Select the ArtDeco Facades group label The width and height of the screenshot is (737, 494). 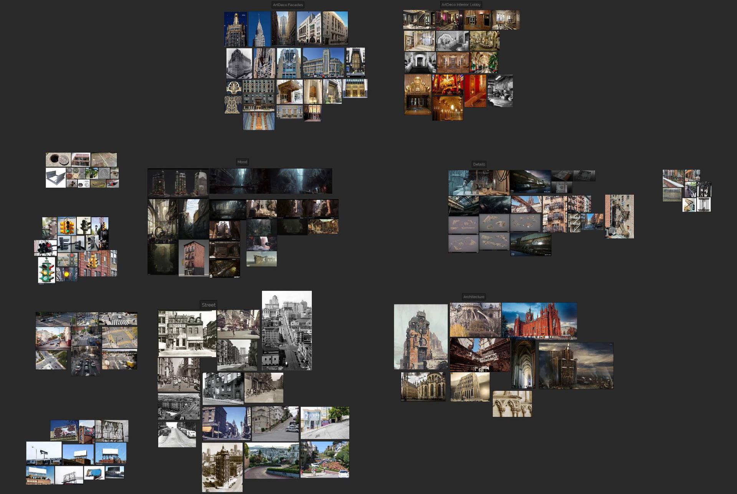click(x=288, y=5)
